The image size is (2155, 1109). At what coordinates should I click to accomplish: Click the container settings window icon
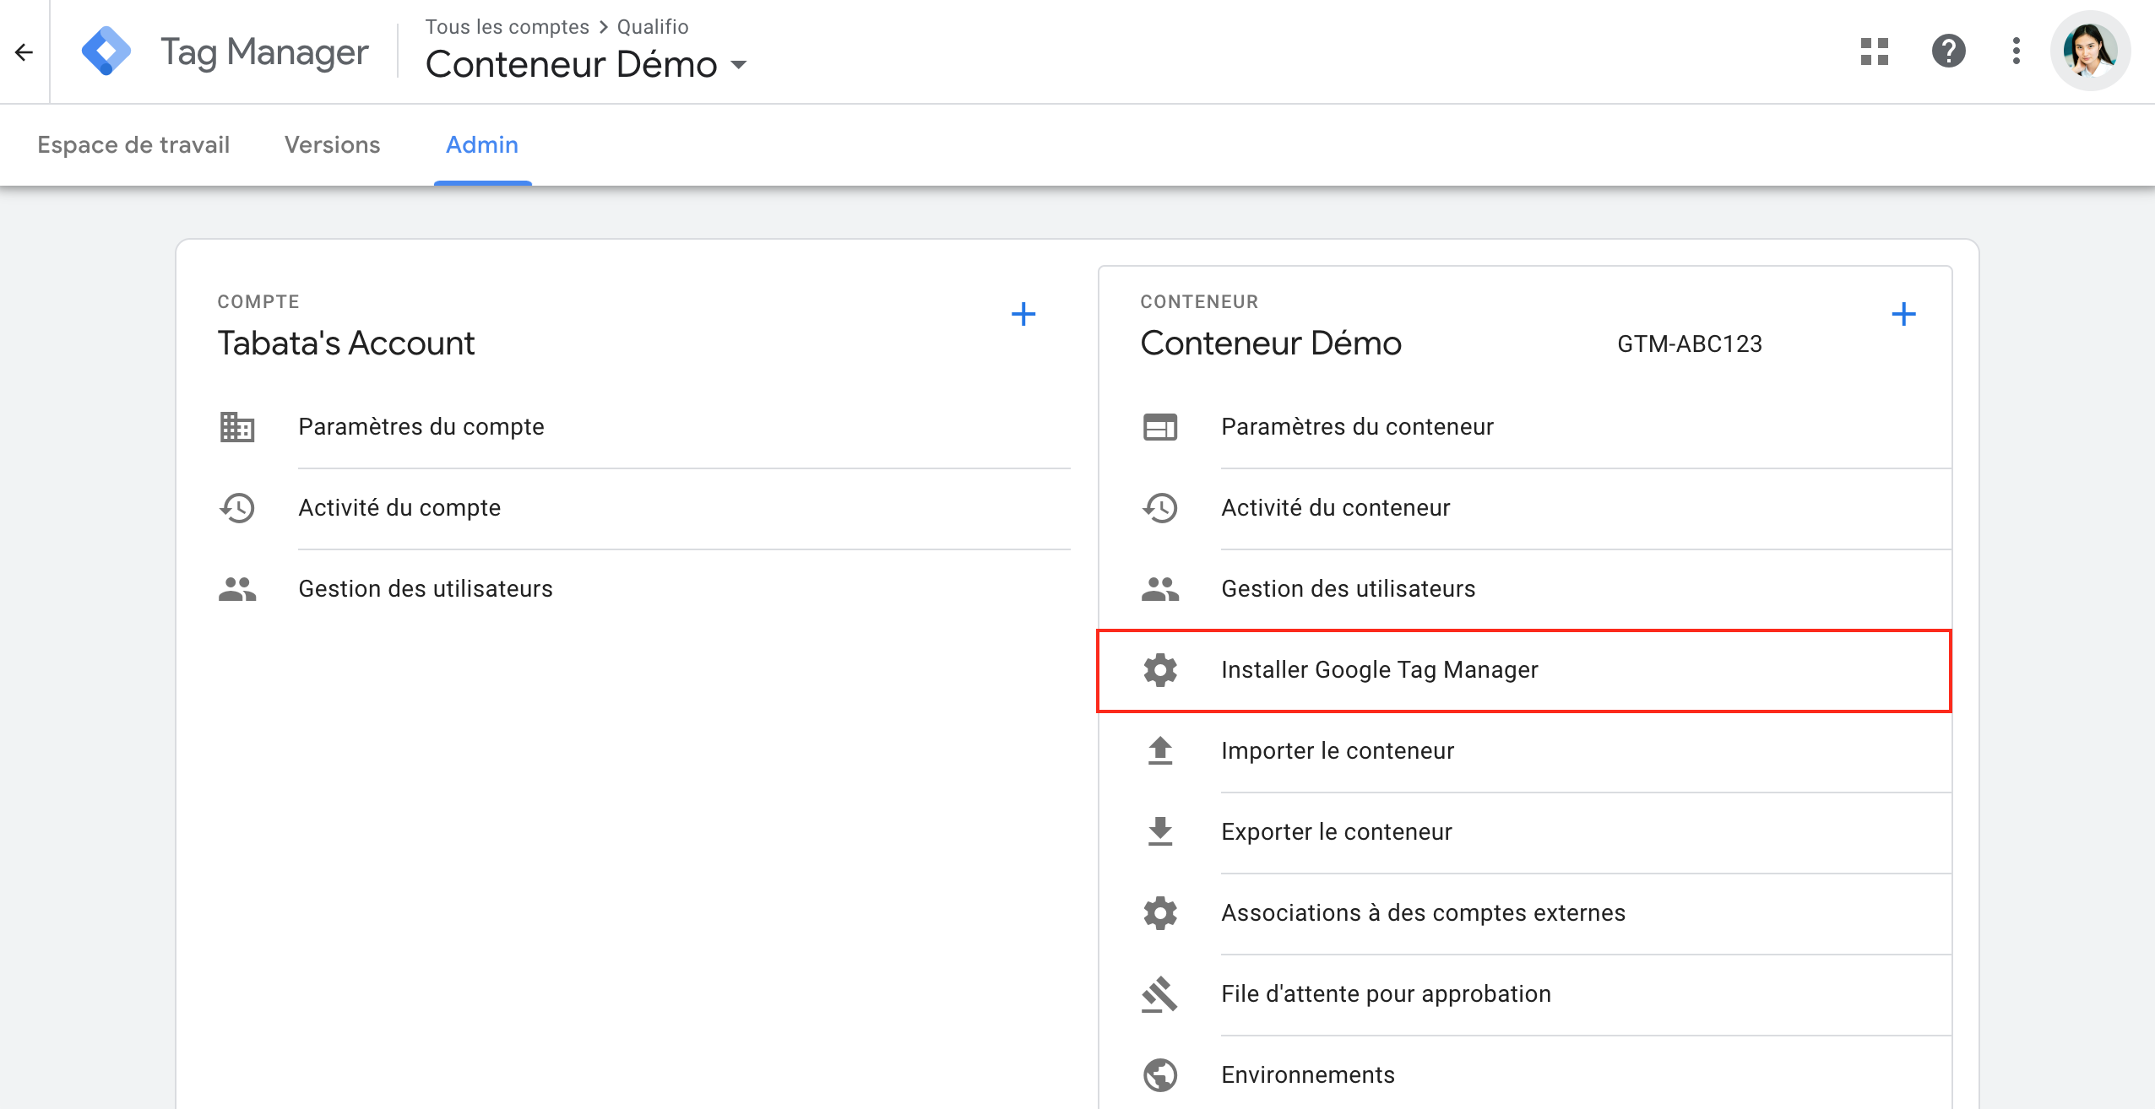click(1160, 427)
